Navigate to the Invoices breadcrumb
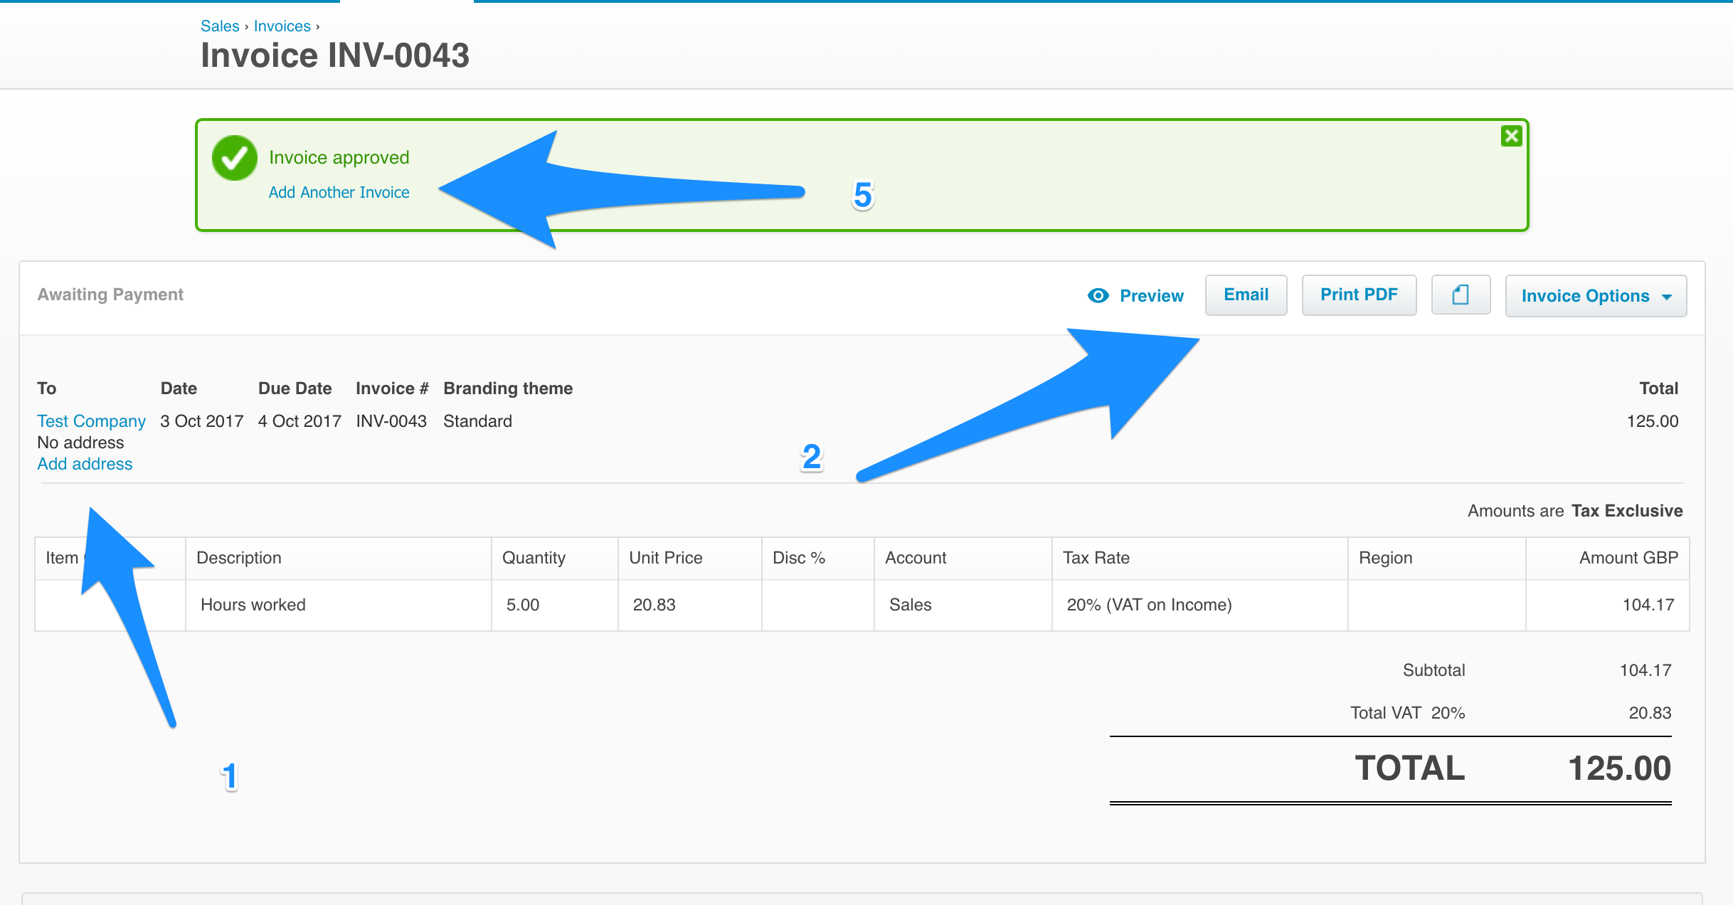This screenshot has height=905, width=1733. 282,26
